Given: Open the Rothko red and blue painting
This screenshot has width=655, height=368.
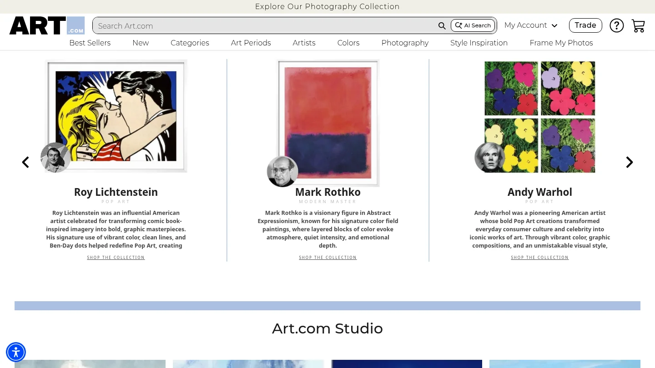Looking at the screenshot, I should (x=328, y=123).
